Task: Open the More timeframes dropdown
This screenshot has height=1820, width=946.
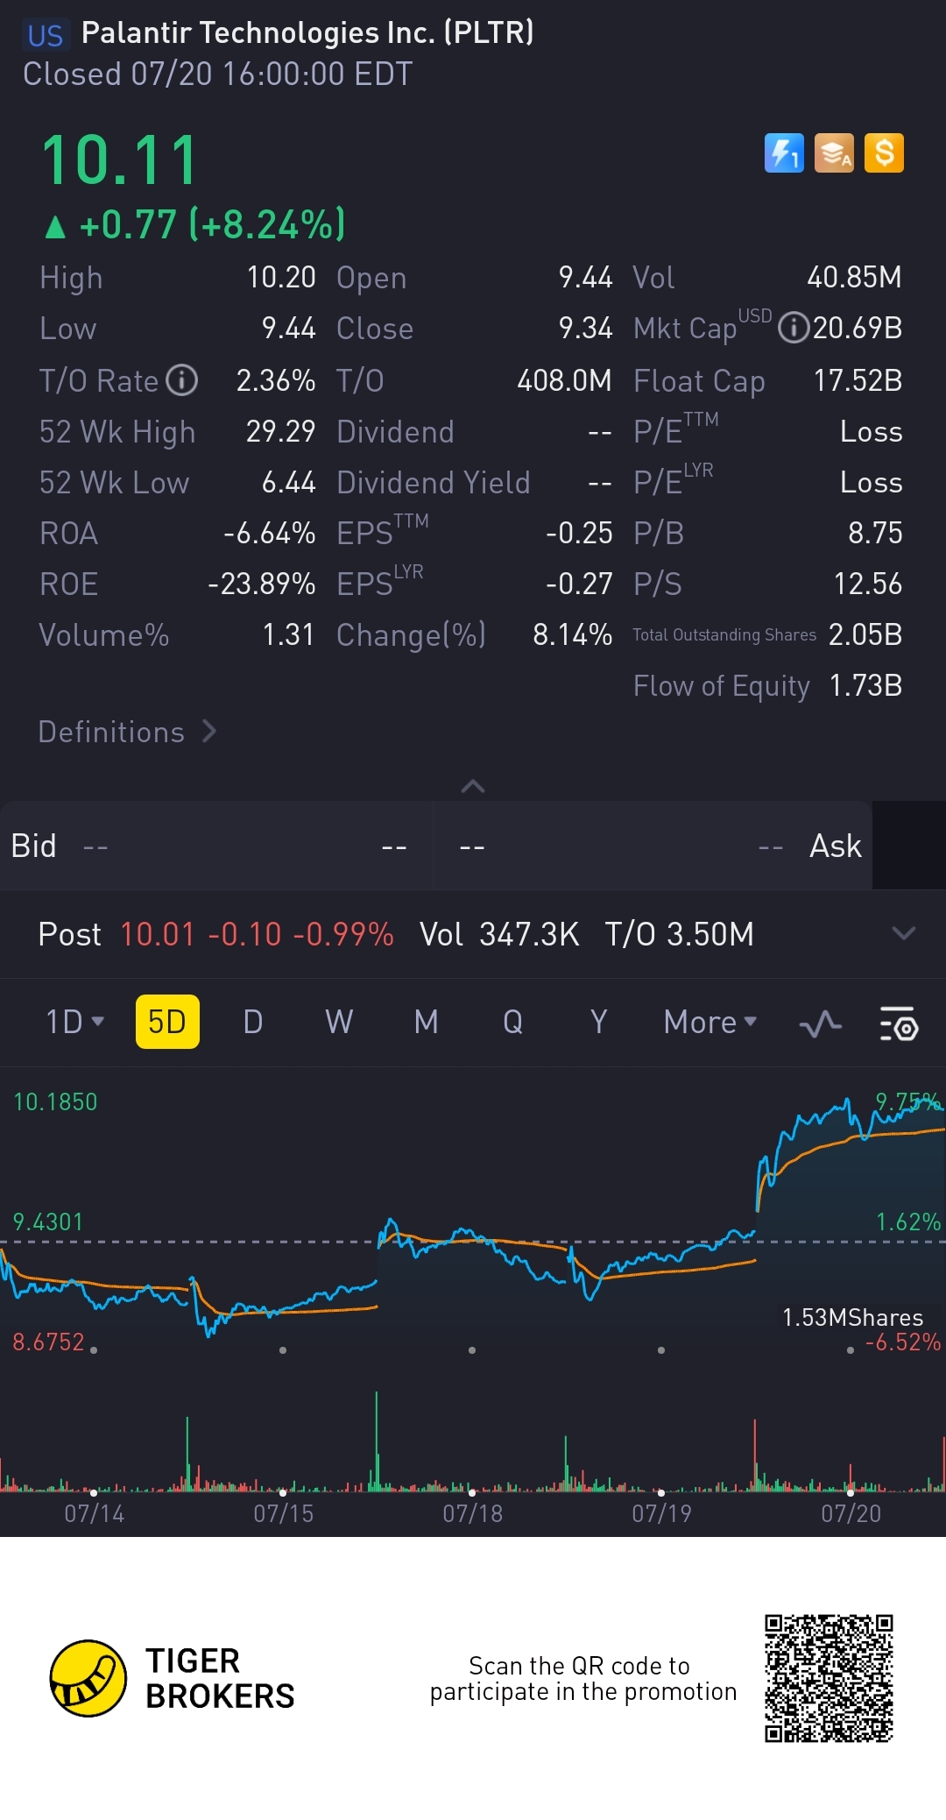Action: click(x=710, y=1022)
